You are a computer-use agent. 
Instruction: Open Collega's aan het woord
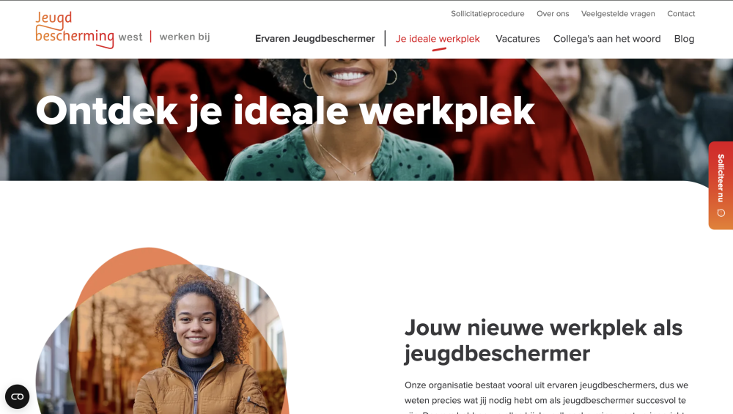tap(607, 39)
